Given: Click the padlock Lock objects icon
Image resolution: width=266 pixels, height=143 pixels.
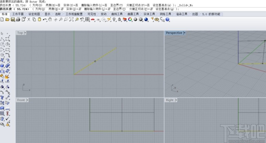Looking at the screenshot, I should [119, 19].
